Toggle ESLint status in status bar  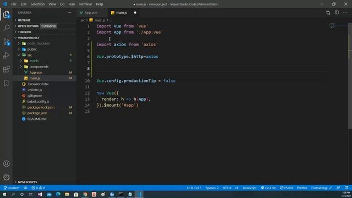coord(286,188)
